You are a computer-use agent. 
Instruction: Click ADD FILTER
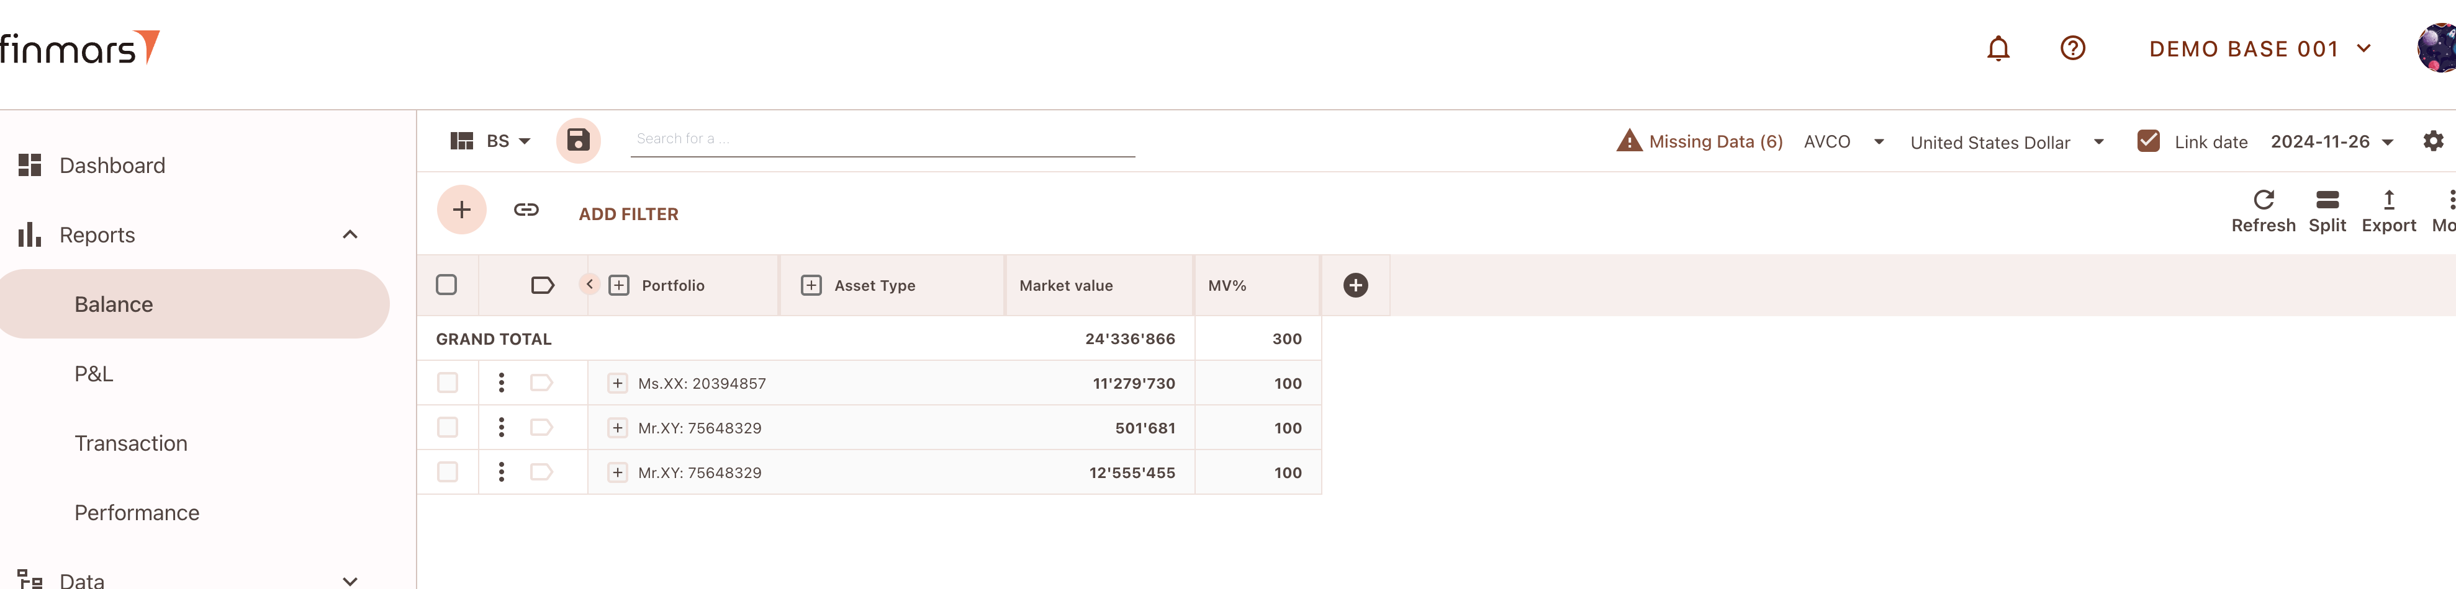click(x=628, y=214)
